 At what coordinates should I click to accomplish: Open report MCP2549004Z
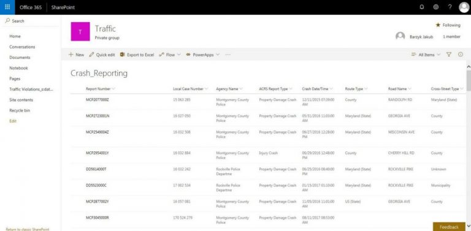point(98,132)
